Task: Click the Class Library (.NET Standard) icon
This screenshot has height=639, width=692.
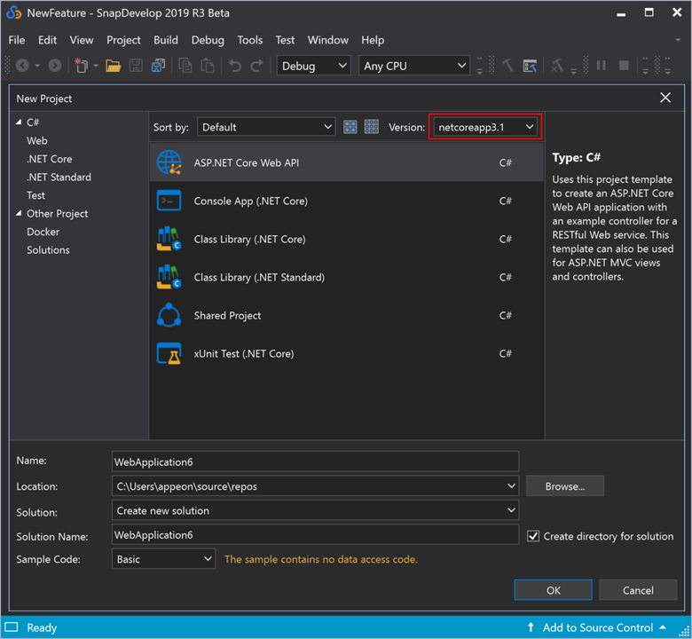Action: tap(169, 277)
